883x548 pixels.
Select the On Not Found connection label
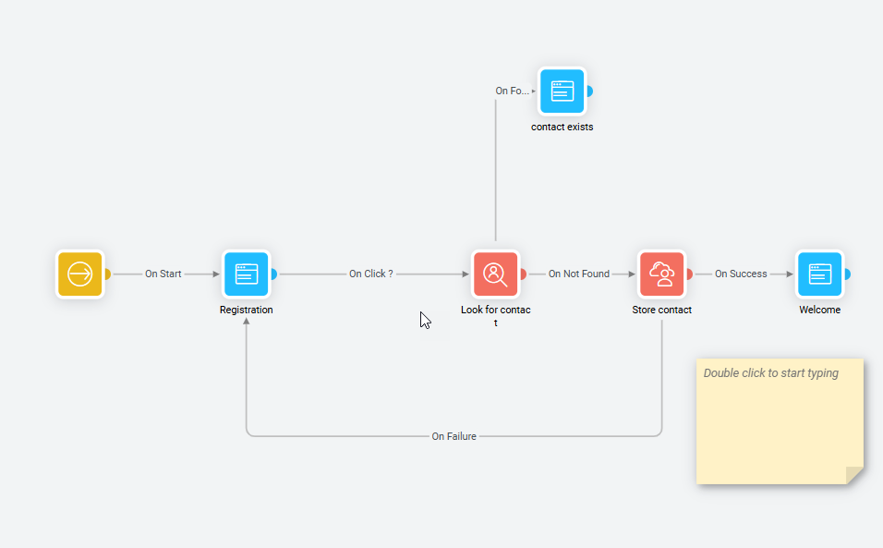pos(579,274)
